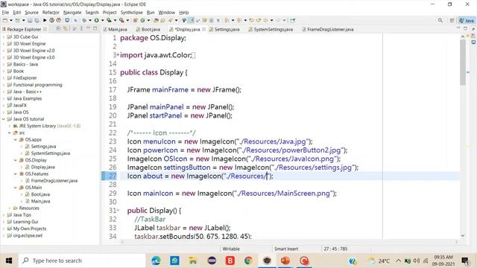Image resolution: width=477 pixels, height=268 pixels.
Task: Collapse the OS.Display package
Action: (x=15, y=160)
